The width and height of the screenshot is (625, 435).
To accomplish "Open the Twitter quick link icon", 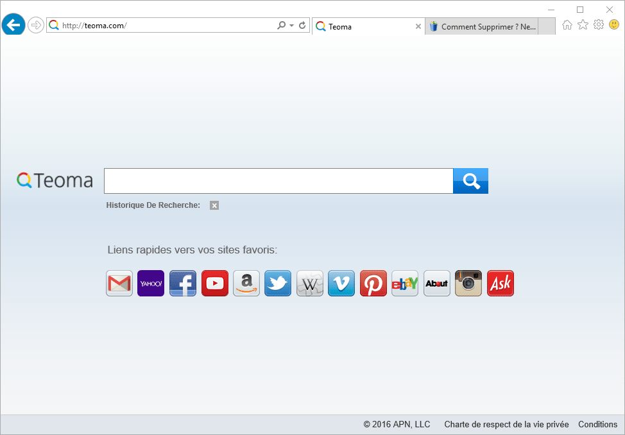I will 278,283.
